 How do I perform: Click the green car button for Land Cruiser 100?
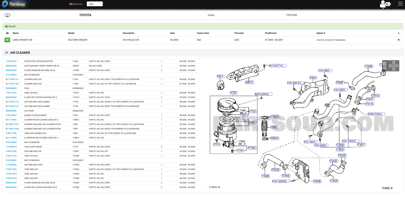[7, 40]
